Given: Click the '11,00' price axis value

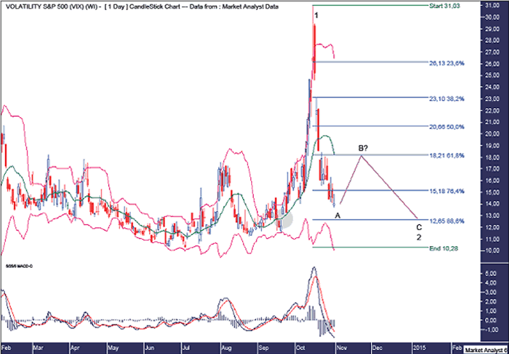Looking at the screenshot, I should 491,239.
